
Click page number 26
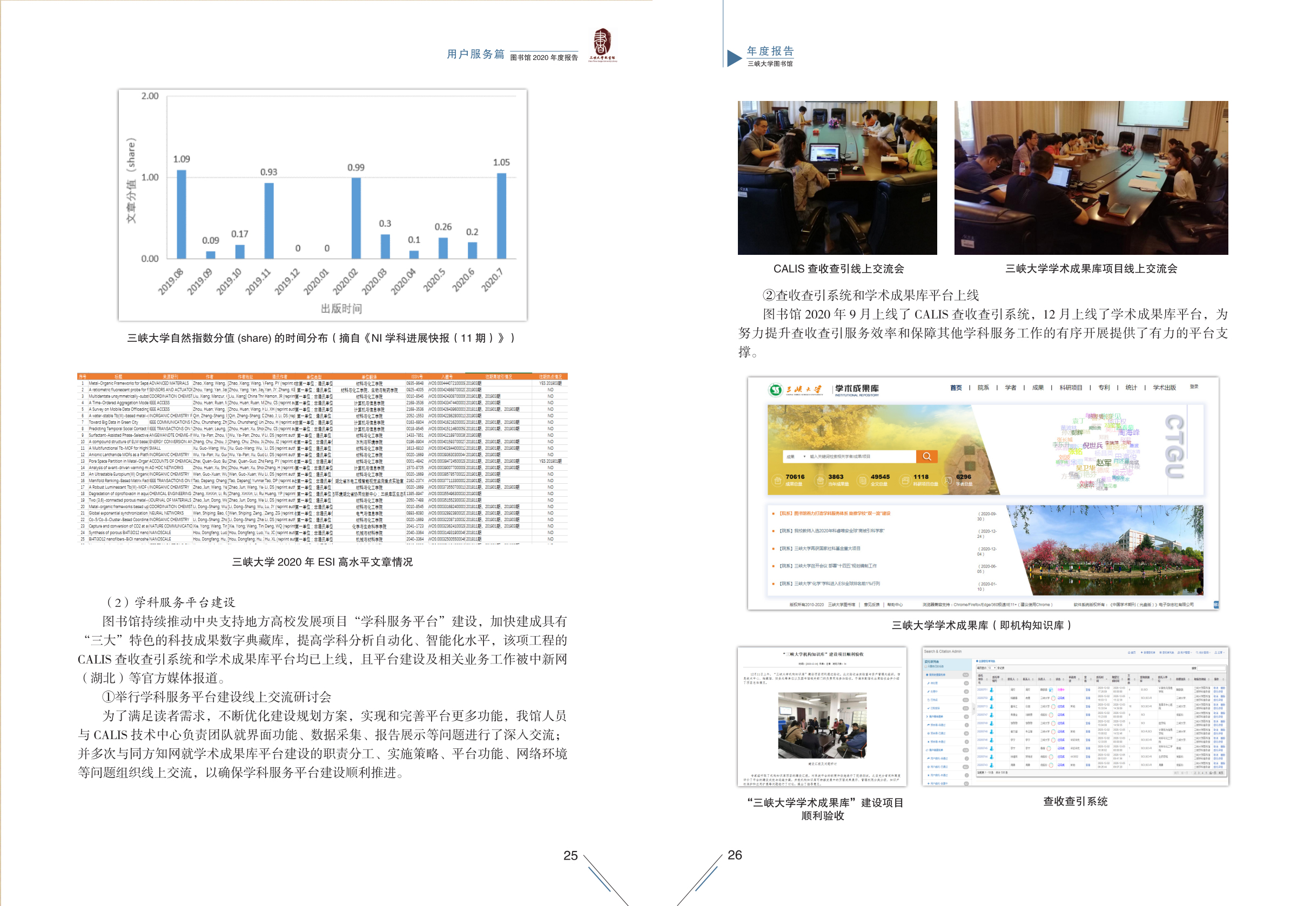735,855
